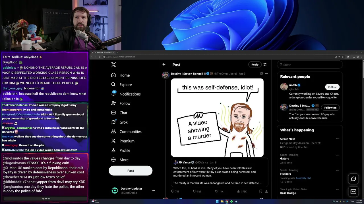Open Steam from the taskbar
Image resolution: width=364 pixels, height=204 pixels.
tap(236, 201)
